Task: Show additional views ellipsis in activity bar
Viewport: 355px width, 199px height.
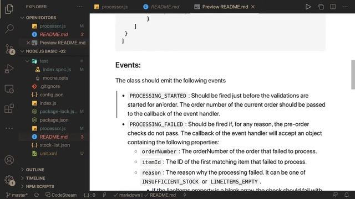Action: point(9,128)
